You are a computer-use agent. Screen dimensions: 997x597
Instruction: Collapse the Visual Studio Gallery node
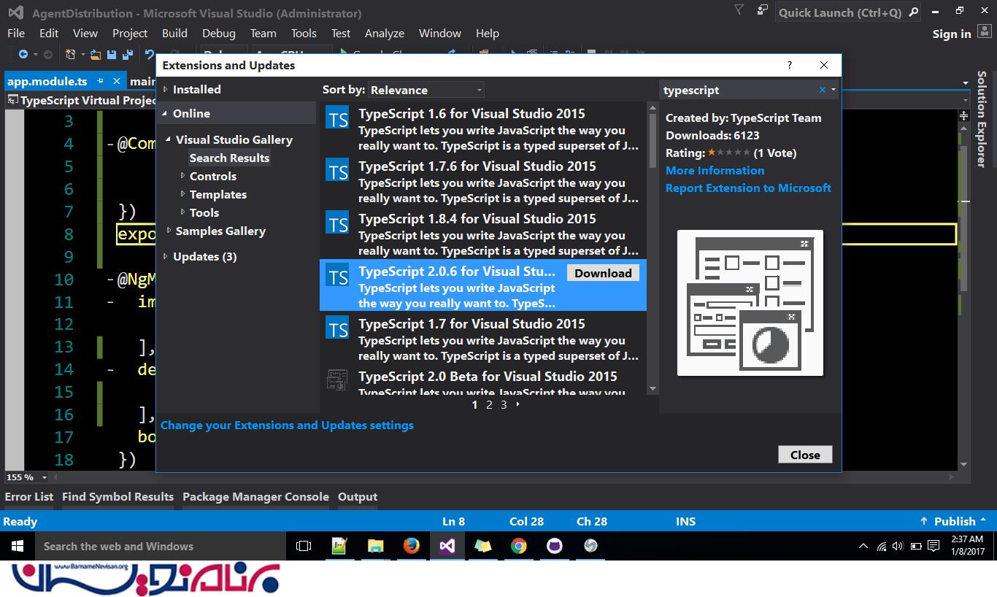(169, 139)
